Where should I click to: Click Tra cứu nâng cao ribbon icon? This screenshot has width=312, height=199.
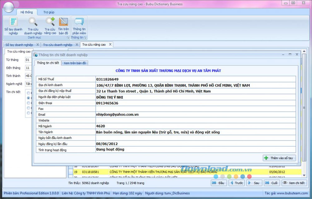click(x=50, y=26)
